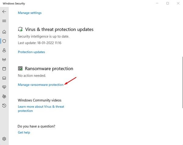Image resolution: width=183 pixels, height=145 pixels.
Task: Open Learn more about Virus & threat protection
Action: 41,109
